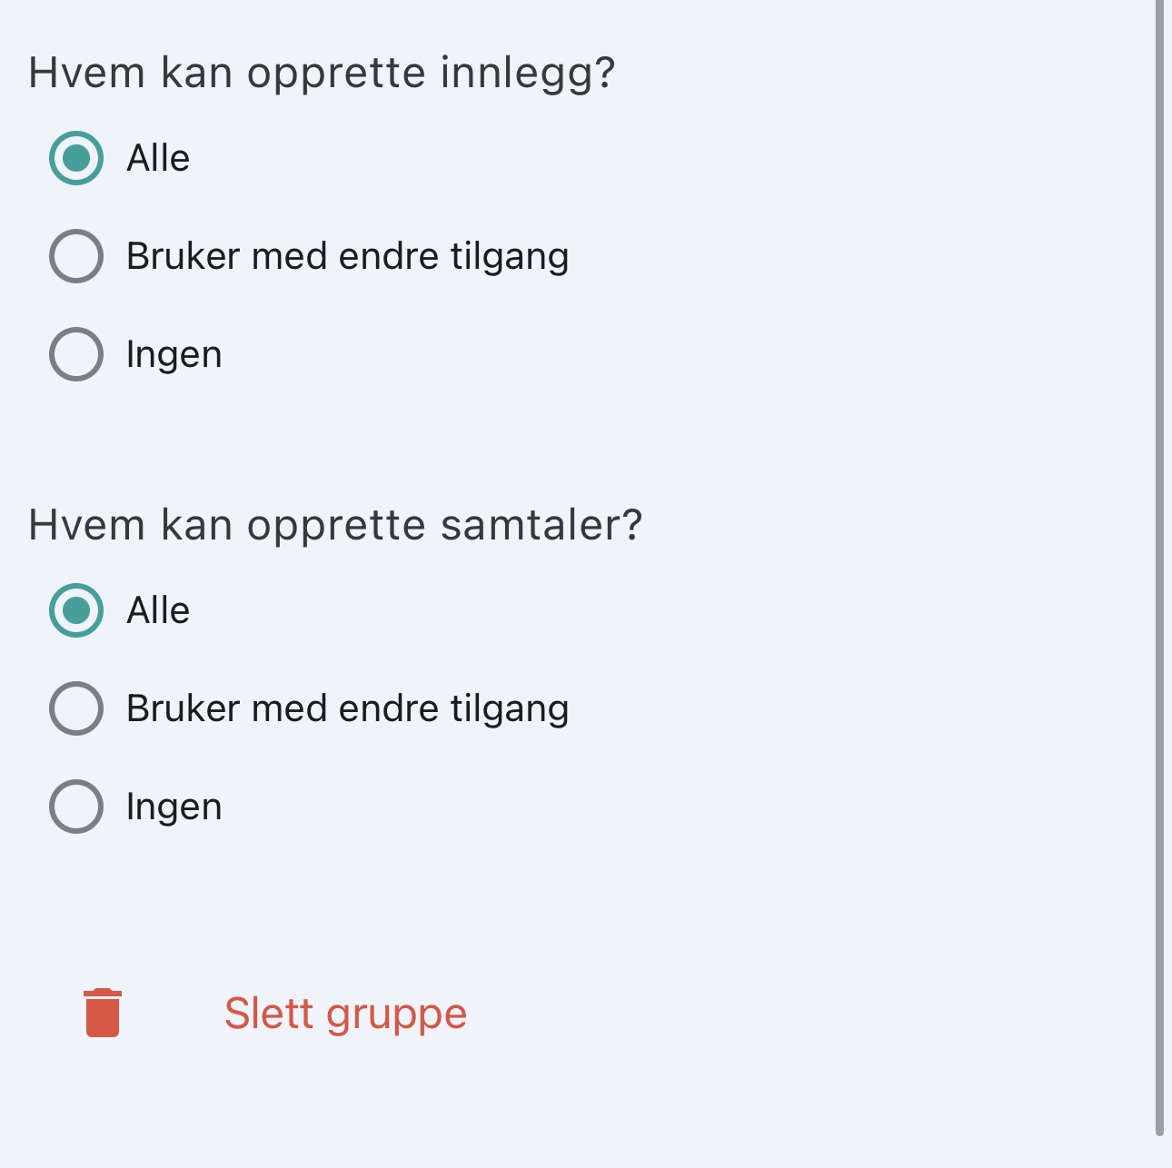1172x1168 pixels.
Task: Choose the "Bruker med endre tilgang" radio for samtaler
Action: click(x=76, y=708)
